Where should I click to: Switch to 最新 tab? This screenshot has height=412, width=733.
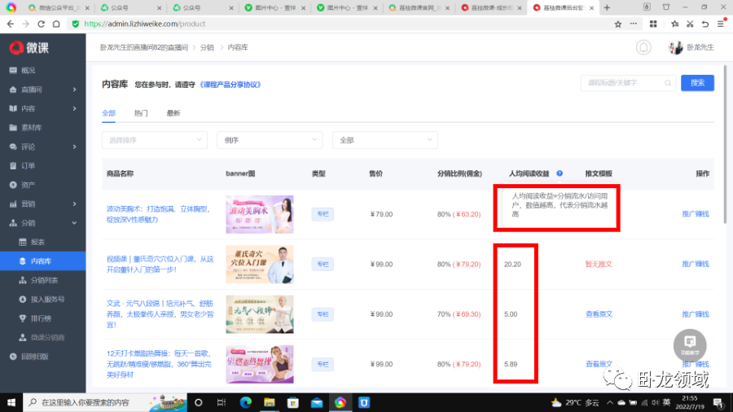tap(173, 113)
